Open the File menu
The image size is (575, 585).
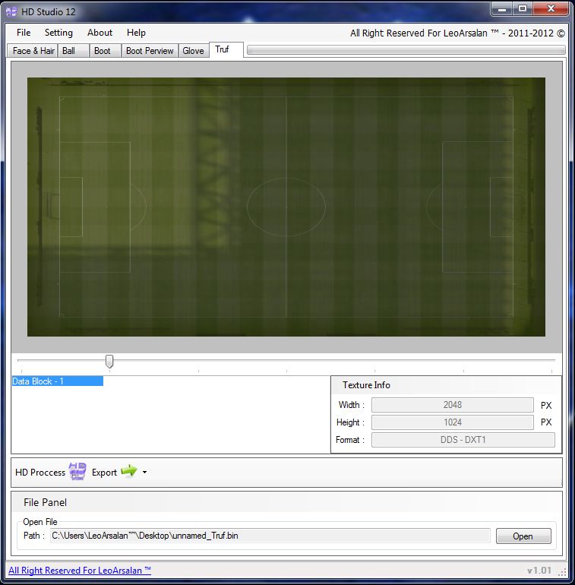pos(24,33)
